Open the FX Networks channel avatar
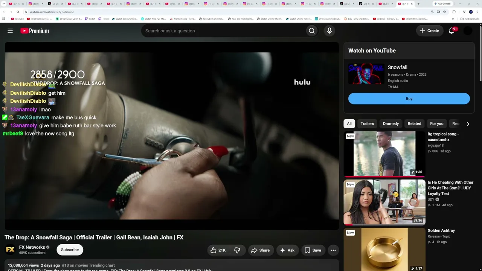The width and height of the screenshot is (482, 271). [x=10, y=250]
